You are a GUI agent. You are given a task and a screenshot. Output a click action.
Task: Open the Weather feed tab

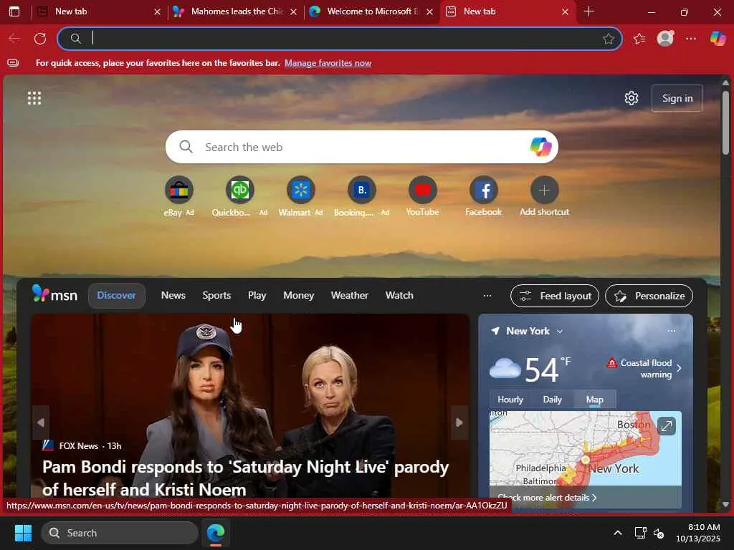coord(350,296)
